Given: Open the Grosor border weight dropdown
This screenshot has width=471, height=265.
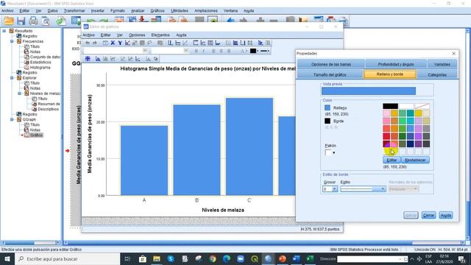Looking at the screenshot, I should tap(334, 189).
